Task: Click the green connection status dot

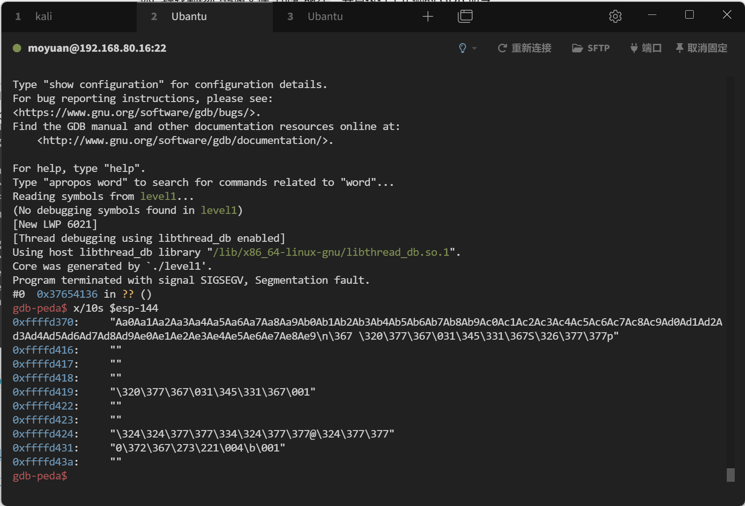Action: point(17,48)
